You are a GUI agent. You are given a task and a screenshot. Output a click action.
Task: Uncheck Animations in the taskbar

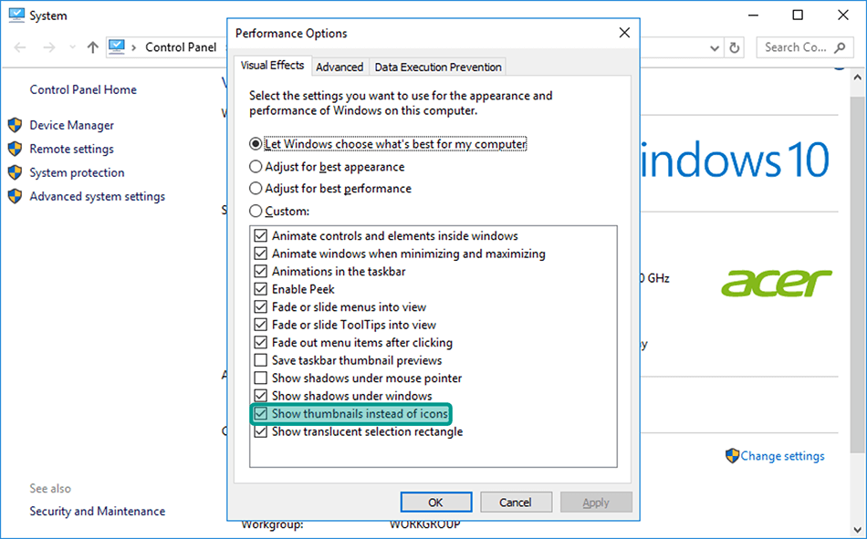260,271
